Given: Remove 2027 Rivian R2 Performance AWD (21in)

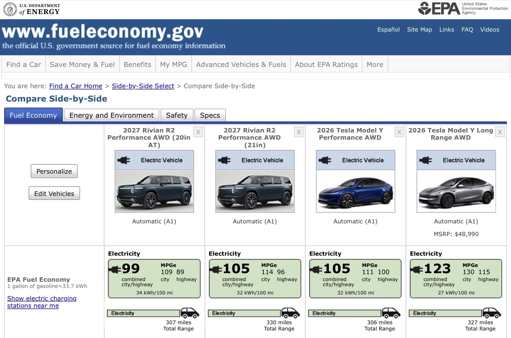Looking at the screenshot, I should coord(299,132).
